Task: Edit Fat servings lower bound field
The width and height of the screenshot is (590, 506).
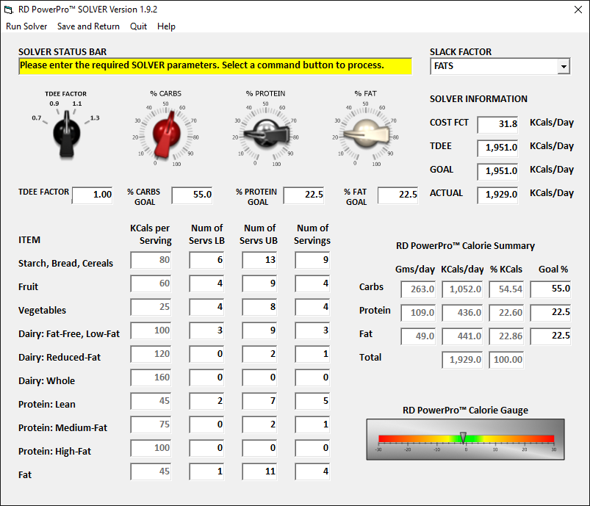Action: point(206,471)
